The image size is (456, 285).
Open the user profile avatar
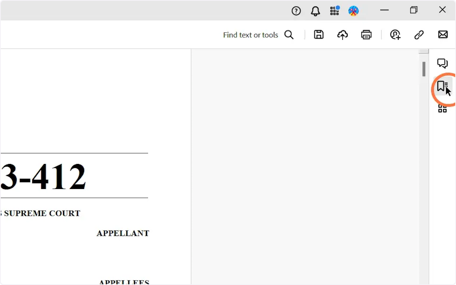pos(354,11)
